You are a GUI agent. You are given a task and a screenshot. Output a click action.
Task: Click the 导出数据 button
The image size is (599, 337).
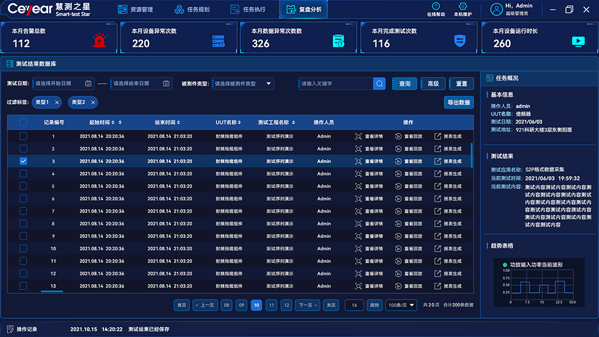click(x=459, y=102)
